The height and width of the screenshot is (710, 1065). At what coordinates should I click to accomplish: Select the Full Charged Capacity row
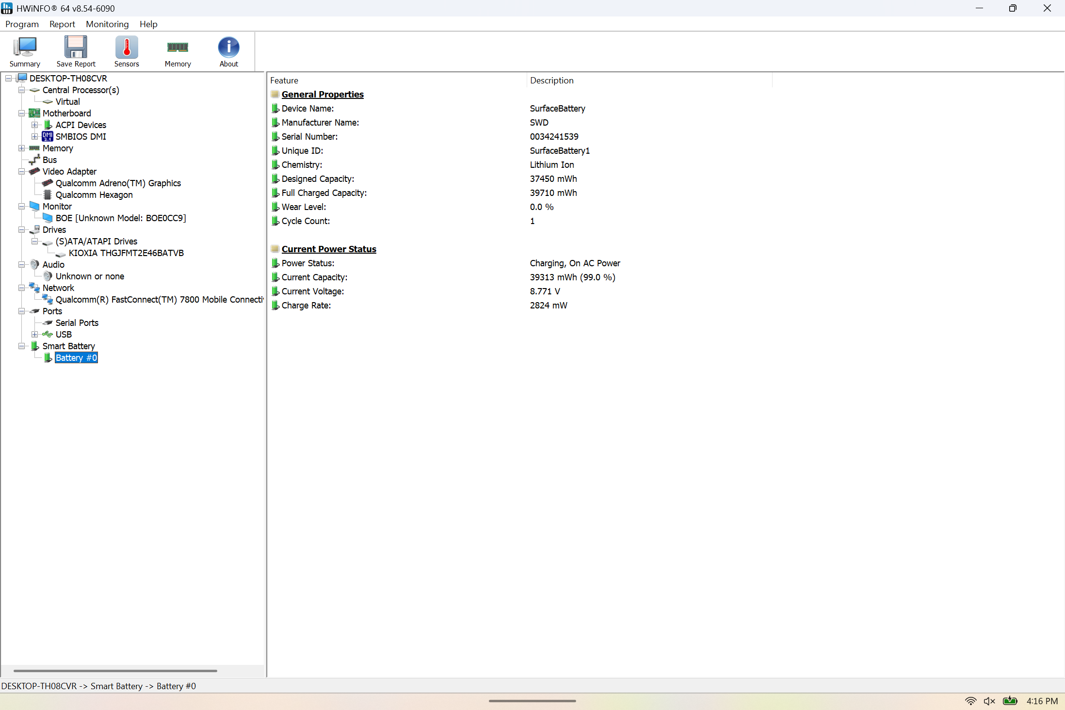click(519, 193)
